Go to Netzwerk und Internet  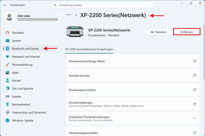31,57
